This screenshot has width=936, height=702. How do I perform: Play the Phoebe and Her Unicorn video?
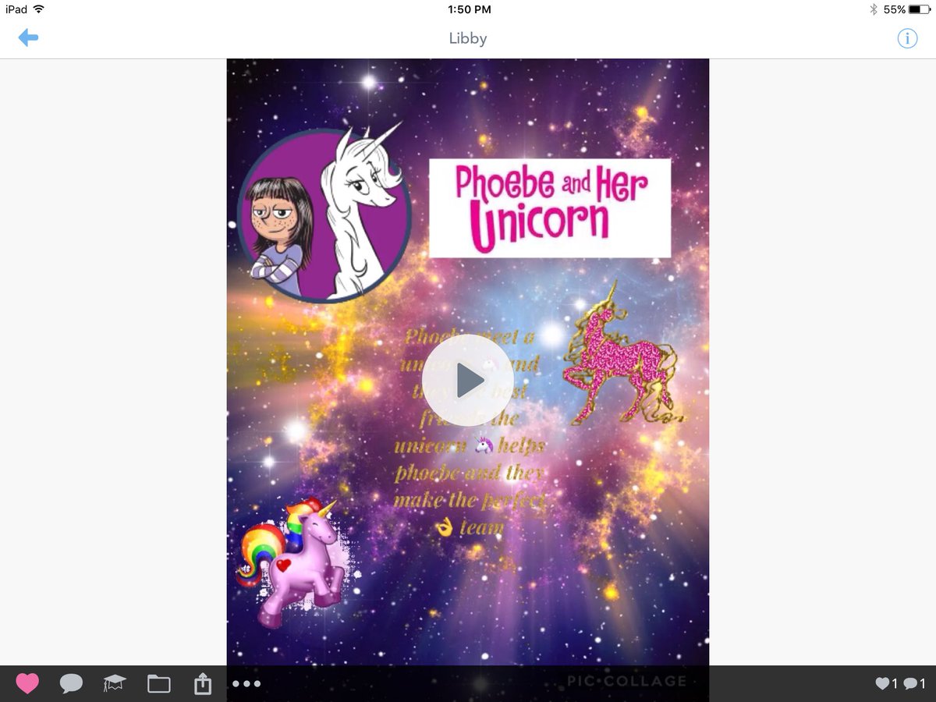[468, 380]
